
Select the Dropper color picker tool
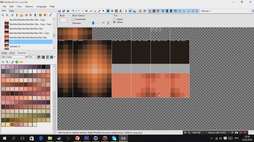tap(99, 11)
